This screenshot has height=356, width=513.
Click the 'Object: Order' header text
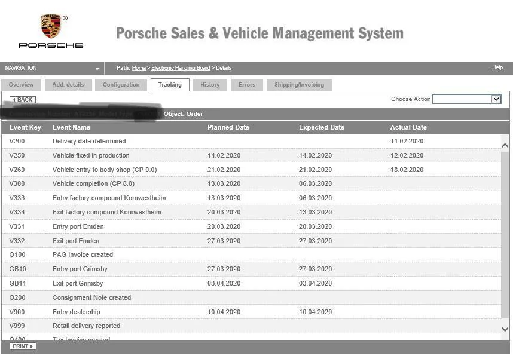tap(184, 114)
